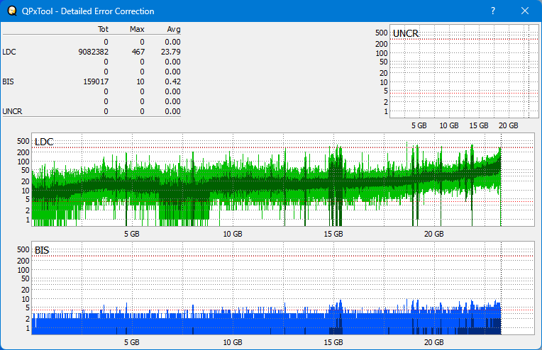Click the BIS title inside the blue graph
The image size is (542, 350).
click(42, 250)
